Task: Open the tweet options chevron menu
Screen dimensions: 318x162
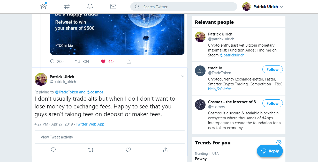Action: pyautogui.click(x=183, y=76)
